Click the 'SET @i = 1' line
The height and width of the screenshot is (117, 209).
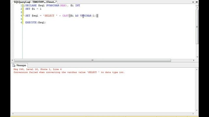tap(33, 9)
